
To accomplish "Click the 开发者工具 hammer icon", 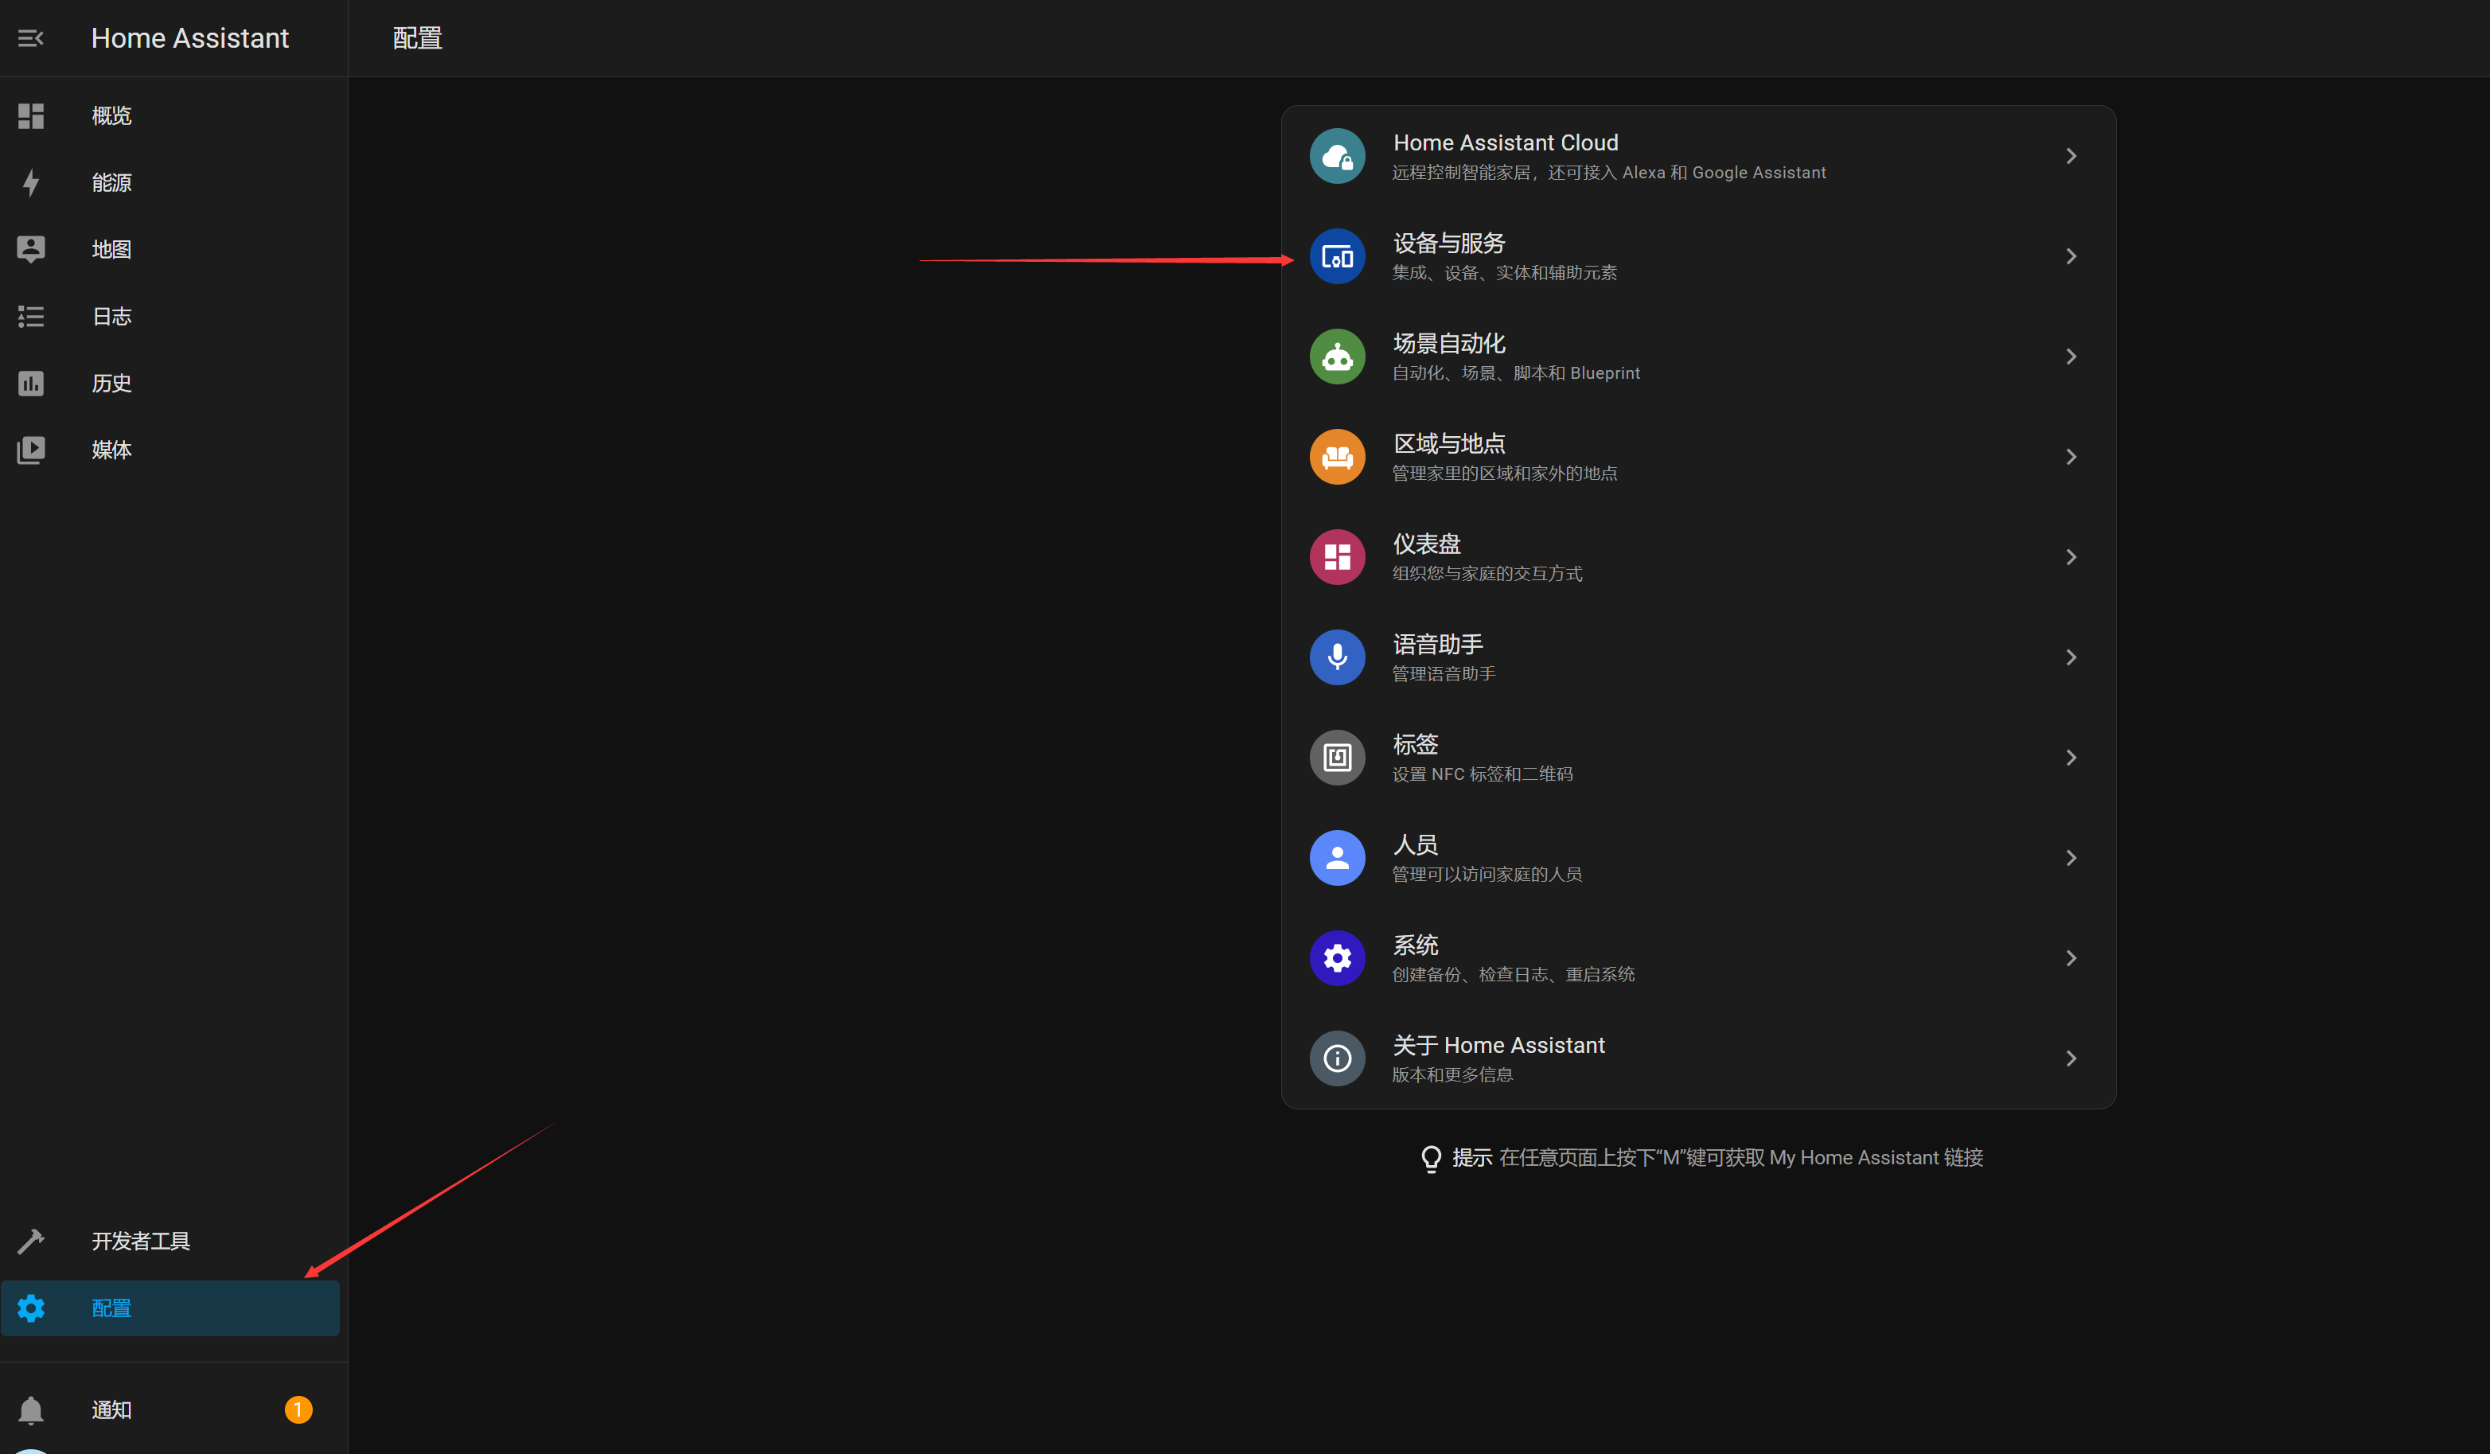I will (30, 1241).
